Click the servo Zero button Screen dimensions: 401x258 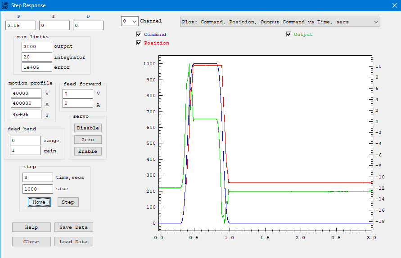pyautogui.click(x=88, y=140)
